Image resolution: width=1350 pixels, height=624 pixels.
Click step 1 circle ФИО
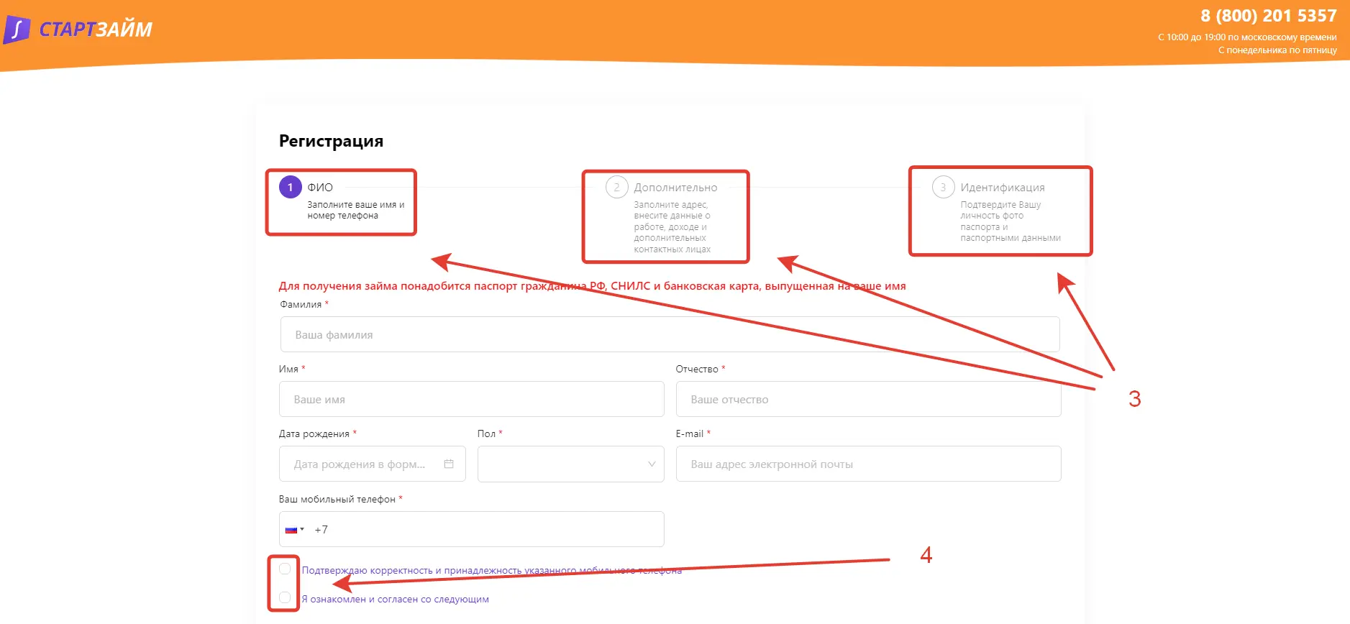coord(290,187)
